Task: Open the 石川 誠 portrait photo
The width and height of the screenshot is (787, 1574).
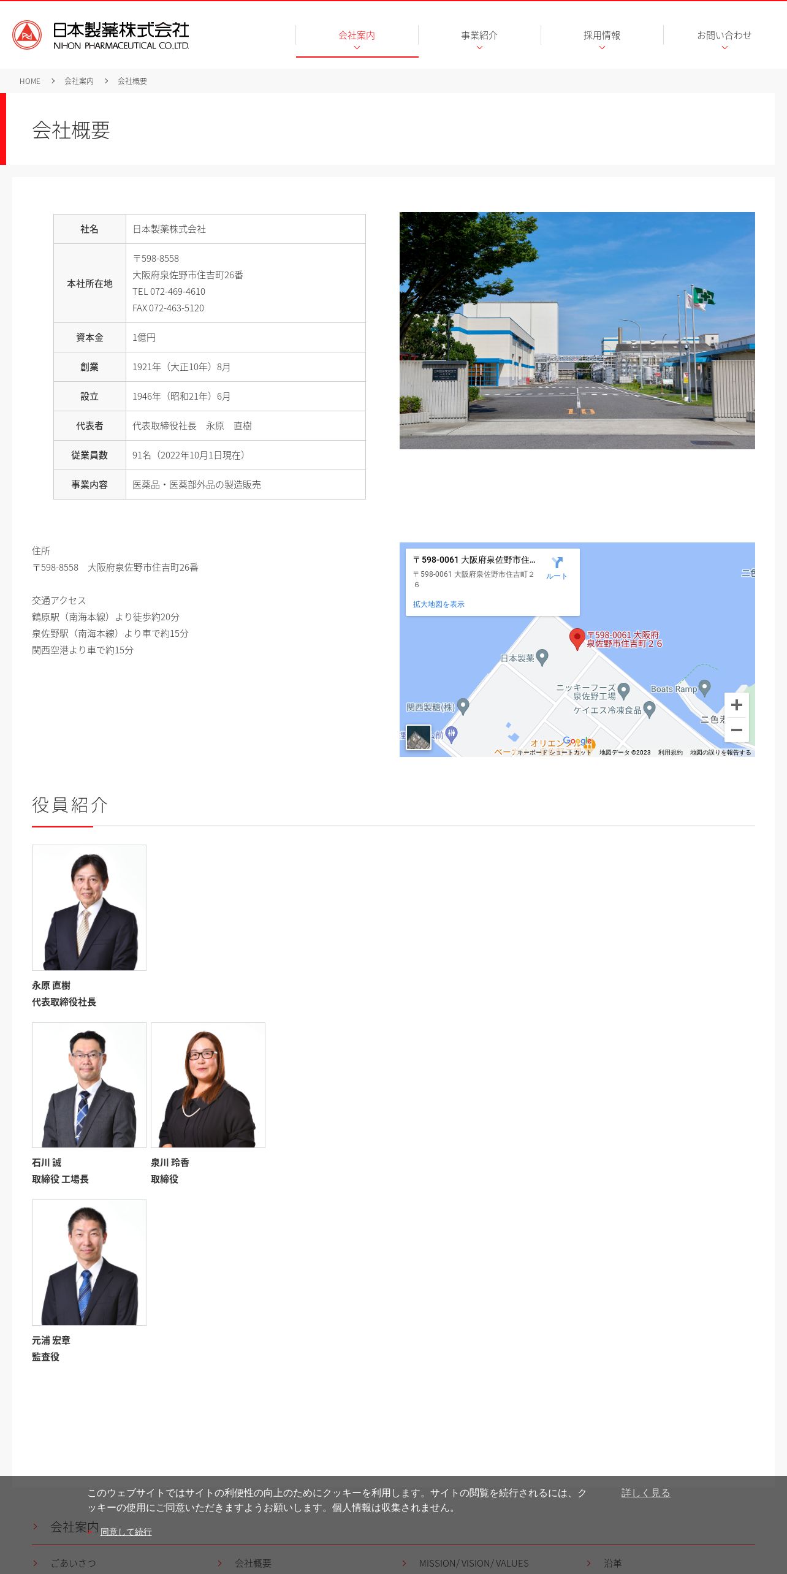Action: click(89, 1085)
